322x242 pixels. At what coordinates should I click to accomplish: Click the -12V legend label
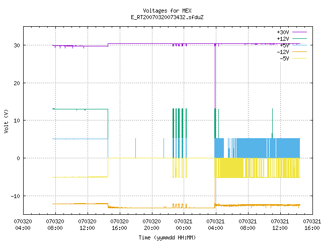pos(283,52)
